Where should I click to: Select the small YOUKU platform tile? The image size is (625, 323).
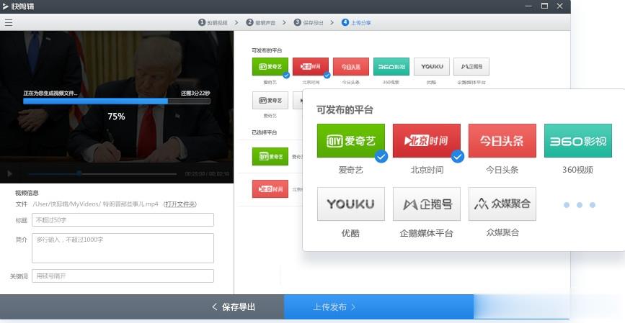pyautogui.click(x=432, y=66)
